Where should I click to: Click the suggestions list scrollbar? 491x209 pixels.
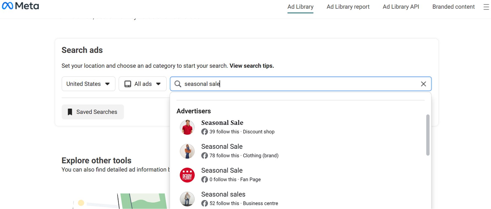[428, 135]
